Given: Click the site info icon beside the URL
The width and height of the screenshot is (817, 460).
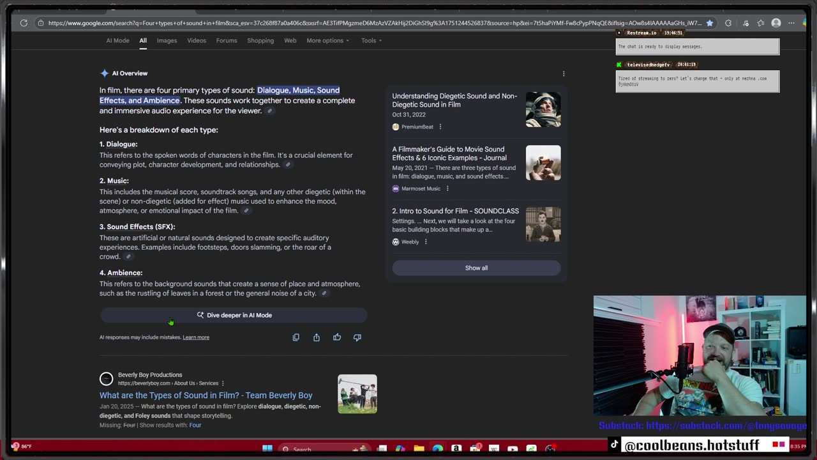Looking at the screenshot, I should tap(40, 23).
